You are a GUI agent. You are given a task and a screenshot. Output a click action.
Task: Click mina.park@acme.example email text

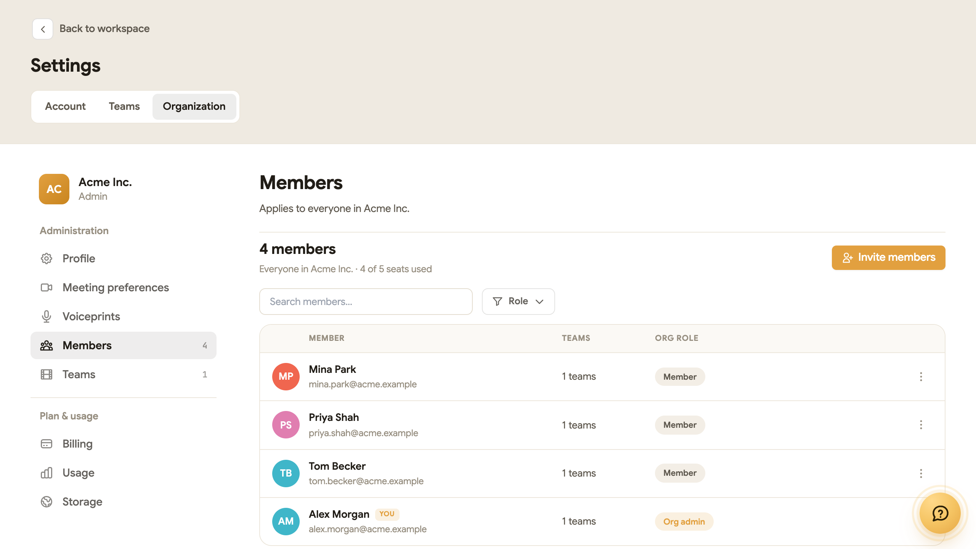363,384
